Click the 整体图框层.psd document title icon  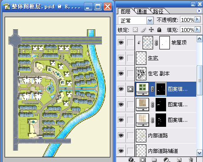(7, 6)
